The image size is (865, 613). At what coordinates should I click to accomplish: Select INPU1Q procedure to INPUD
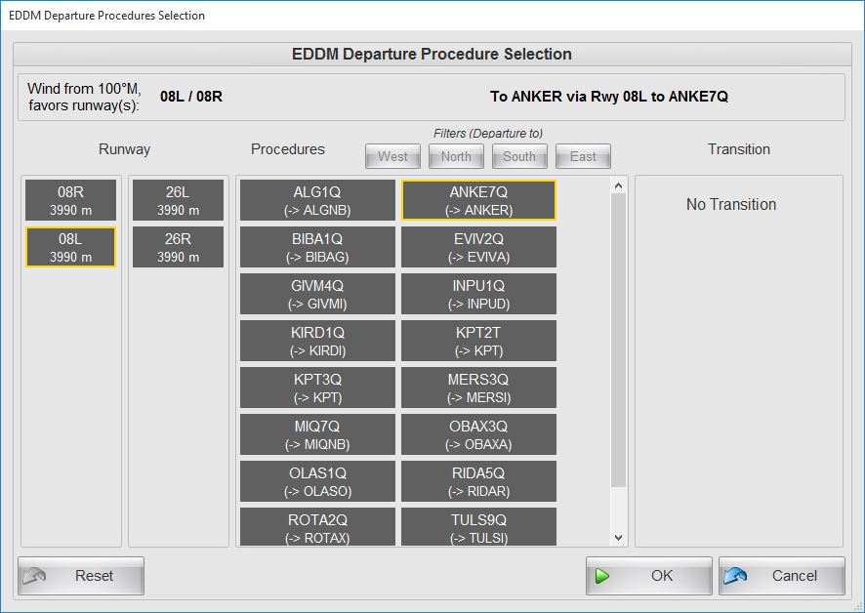pyautogui.click(x=478, y=294)
